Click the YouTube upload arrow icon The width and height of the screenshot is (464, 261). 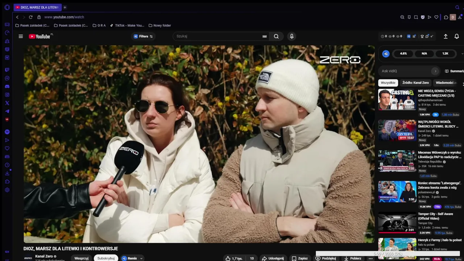click(446, 36)
